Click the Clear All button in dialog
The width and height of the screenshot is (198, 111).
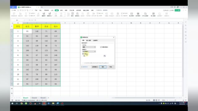[x=95, y=67]
